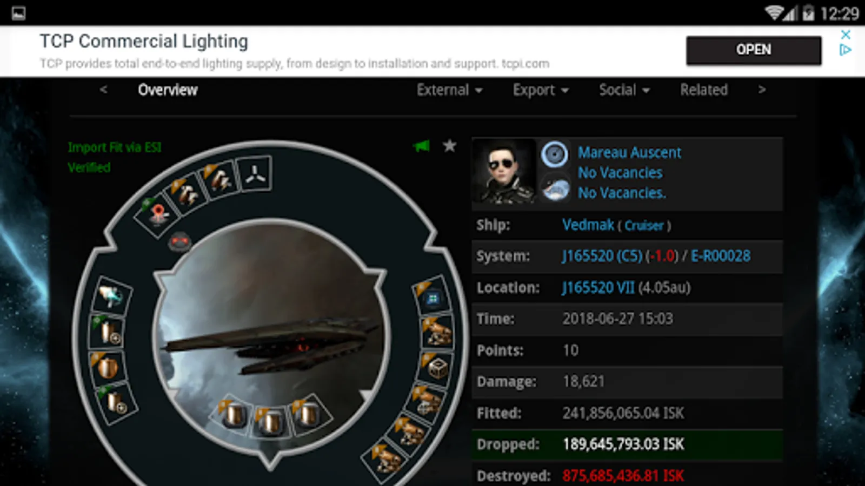The image size is (865, 486).
Task: Open the J165520 (C5) system link
Action: (602, 256)
